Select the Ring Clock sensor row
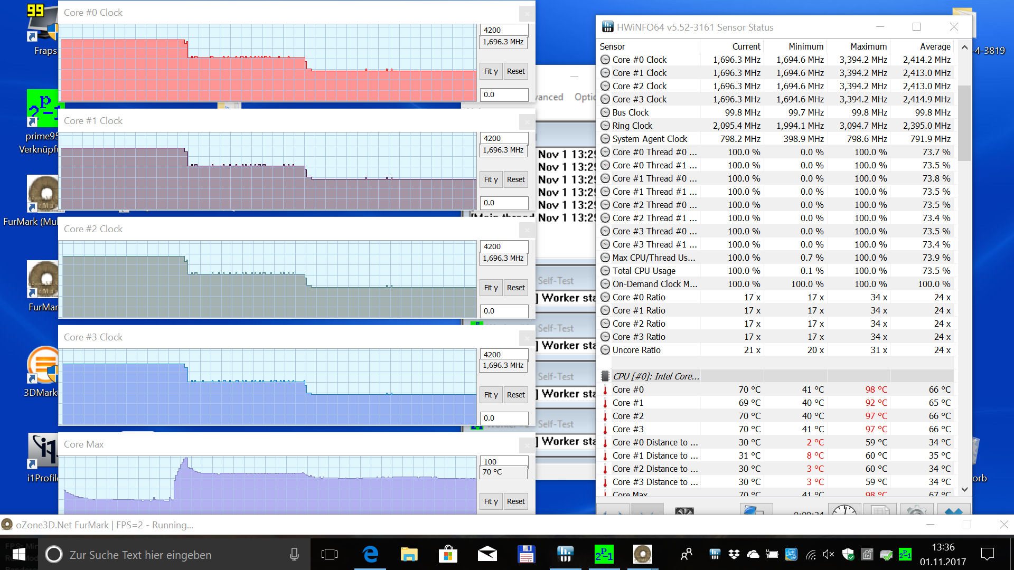This screenshot has width=1014, height=570. coord(632,126)
